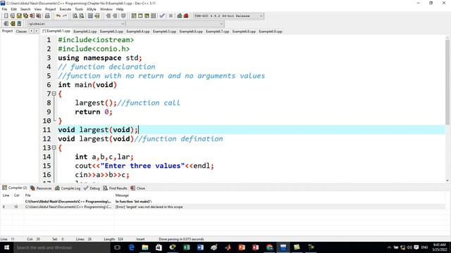Click the side panel tabs left arrow
This screenshot has width=451, height=253.
pos(31,31)
